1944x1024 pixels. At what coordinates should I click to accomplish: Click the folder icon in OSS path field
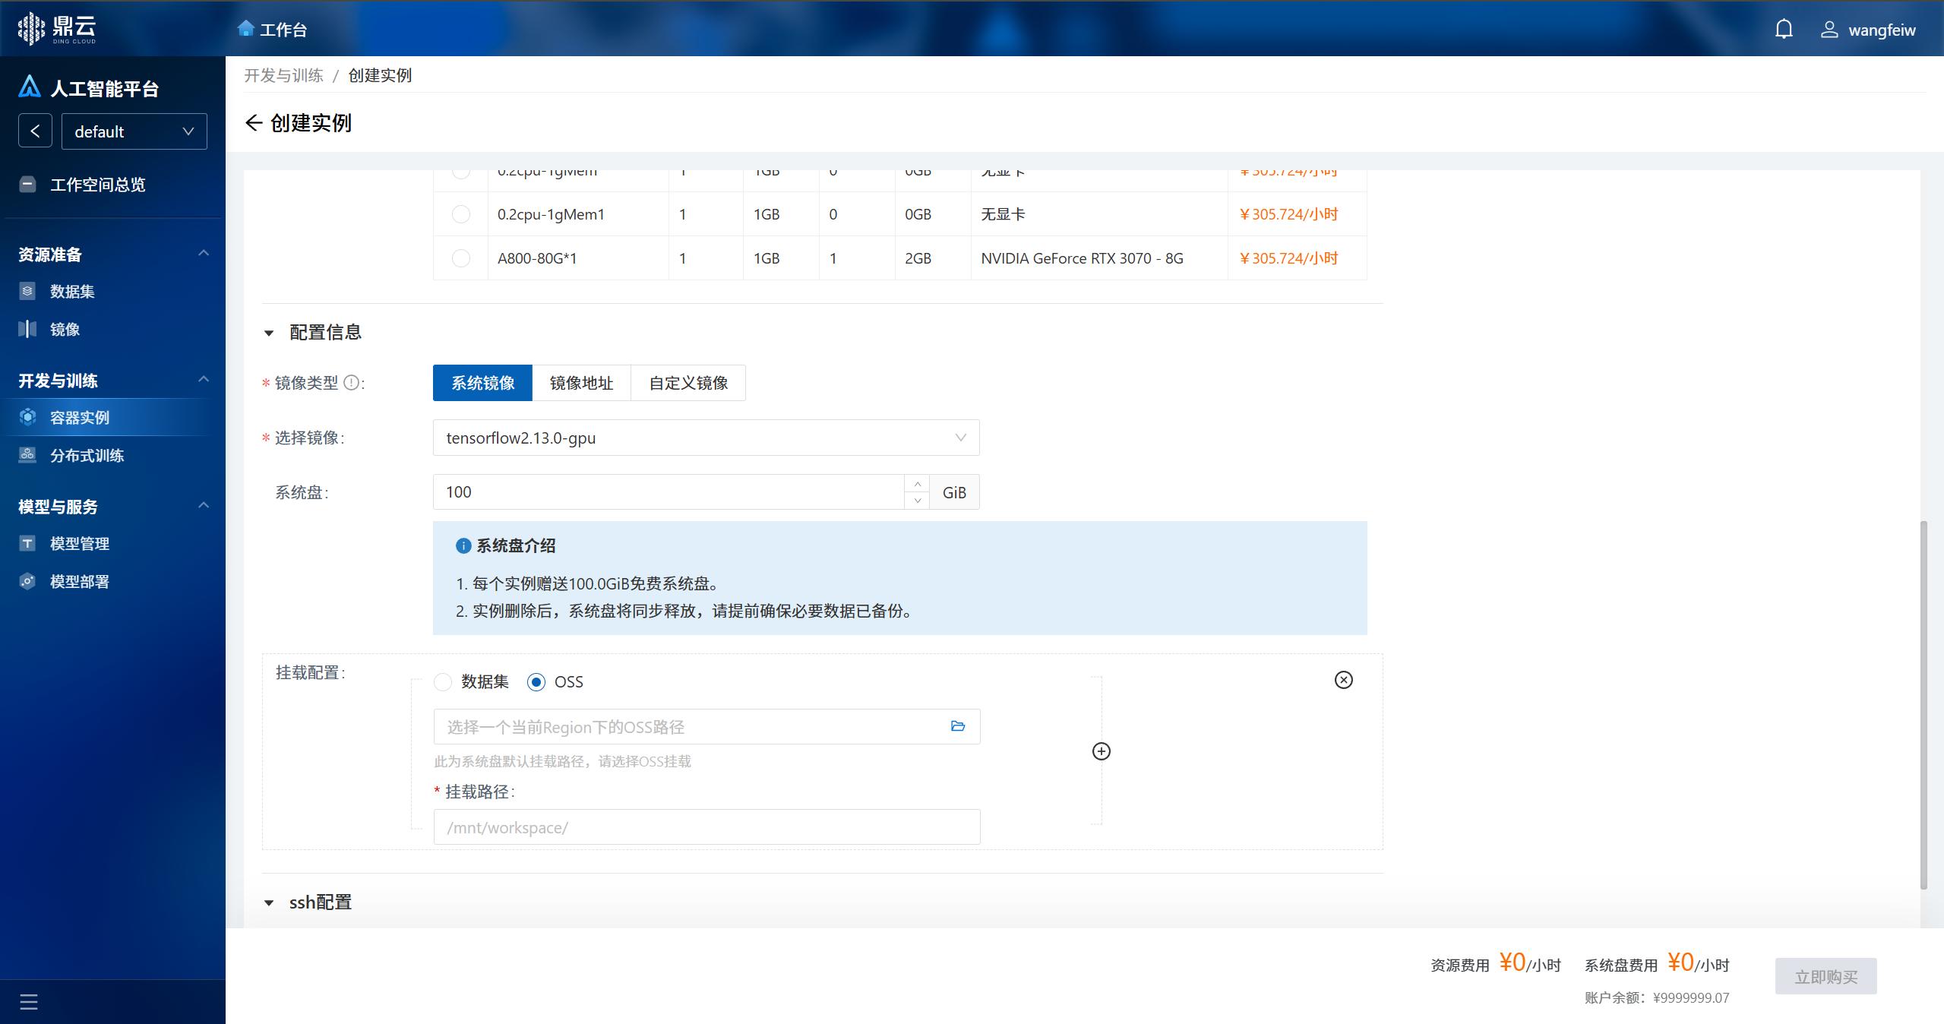958,726
